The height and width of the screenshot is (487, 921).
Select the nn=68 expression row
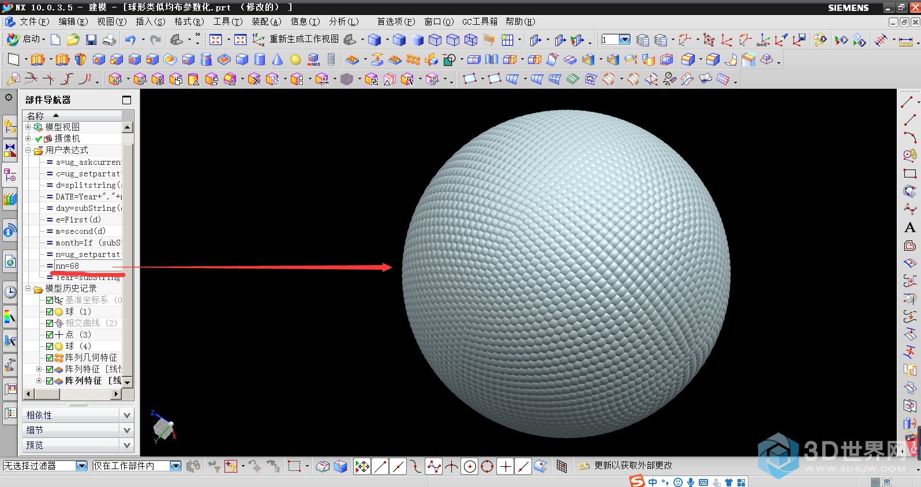tap(84, 266)
